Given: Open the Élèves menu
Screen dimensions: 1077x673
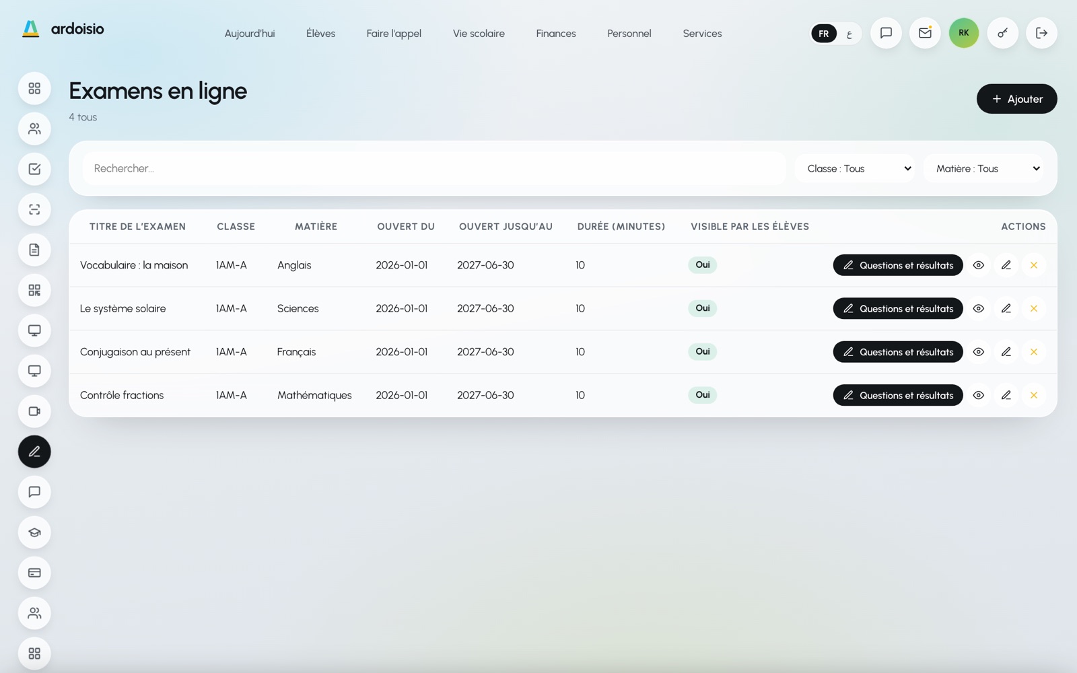Looking at the screenshot, I should tap(320, 34).
